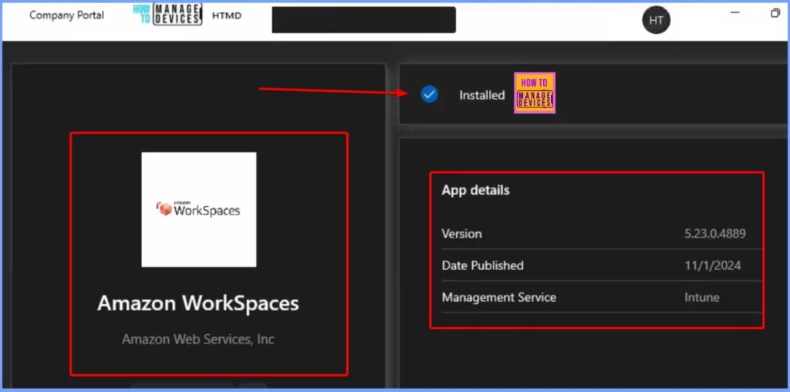Click the Amazon Web Services, Inc publisher name
Screen dimensions: 790x392
click(x=198, y=339)
